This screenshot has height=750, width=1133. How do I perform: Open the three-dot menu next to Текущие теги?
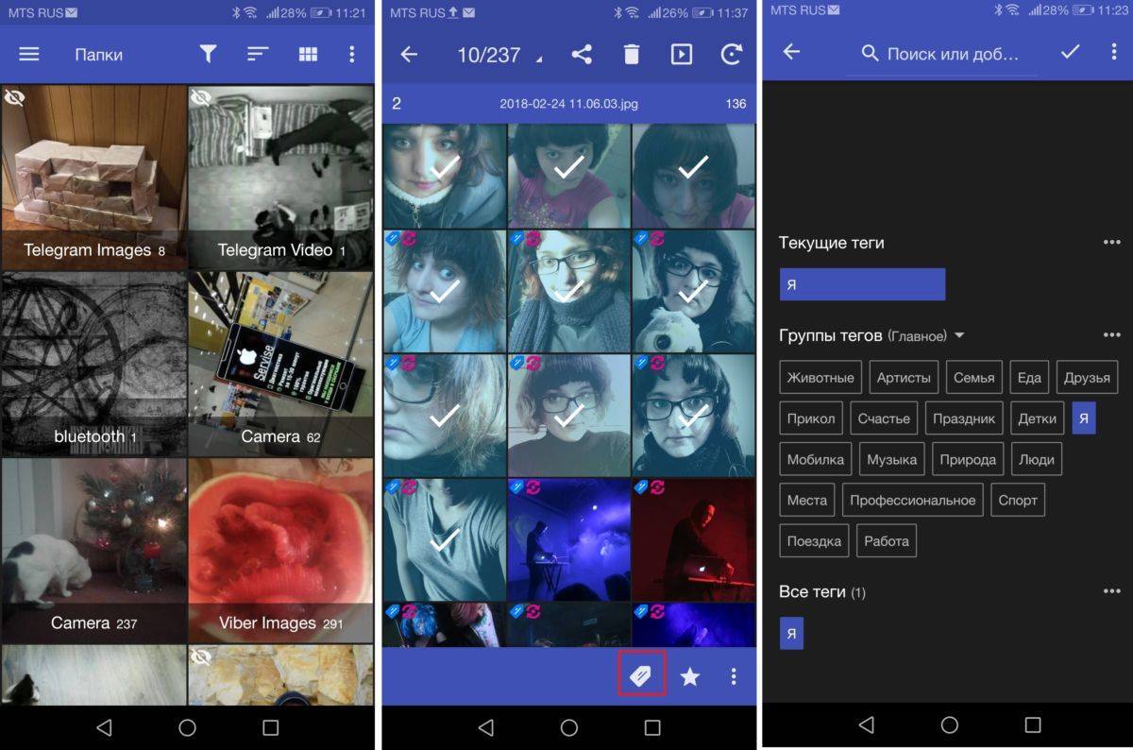pyautogui.click(x=1111, y=243)
